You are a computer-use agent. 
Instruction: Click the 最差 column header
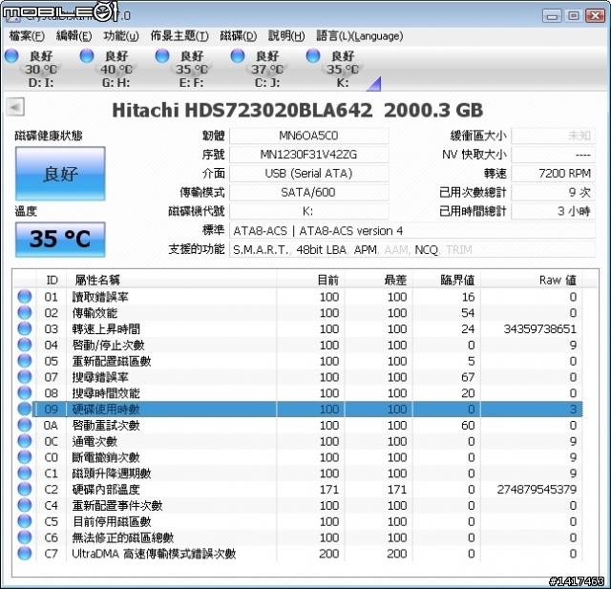(x=379, y=280)
